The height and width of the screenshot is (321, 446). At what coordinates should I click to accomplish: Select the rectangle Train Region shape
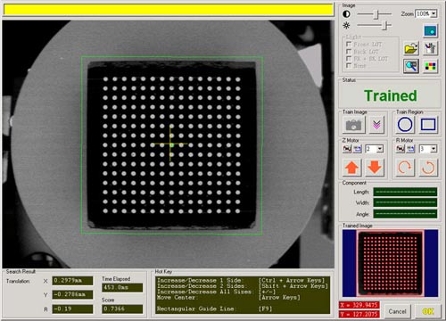coord(428,125)
